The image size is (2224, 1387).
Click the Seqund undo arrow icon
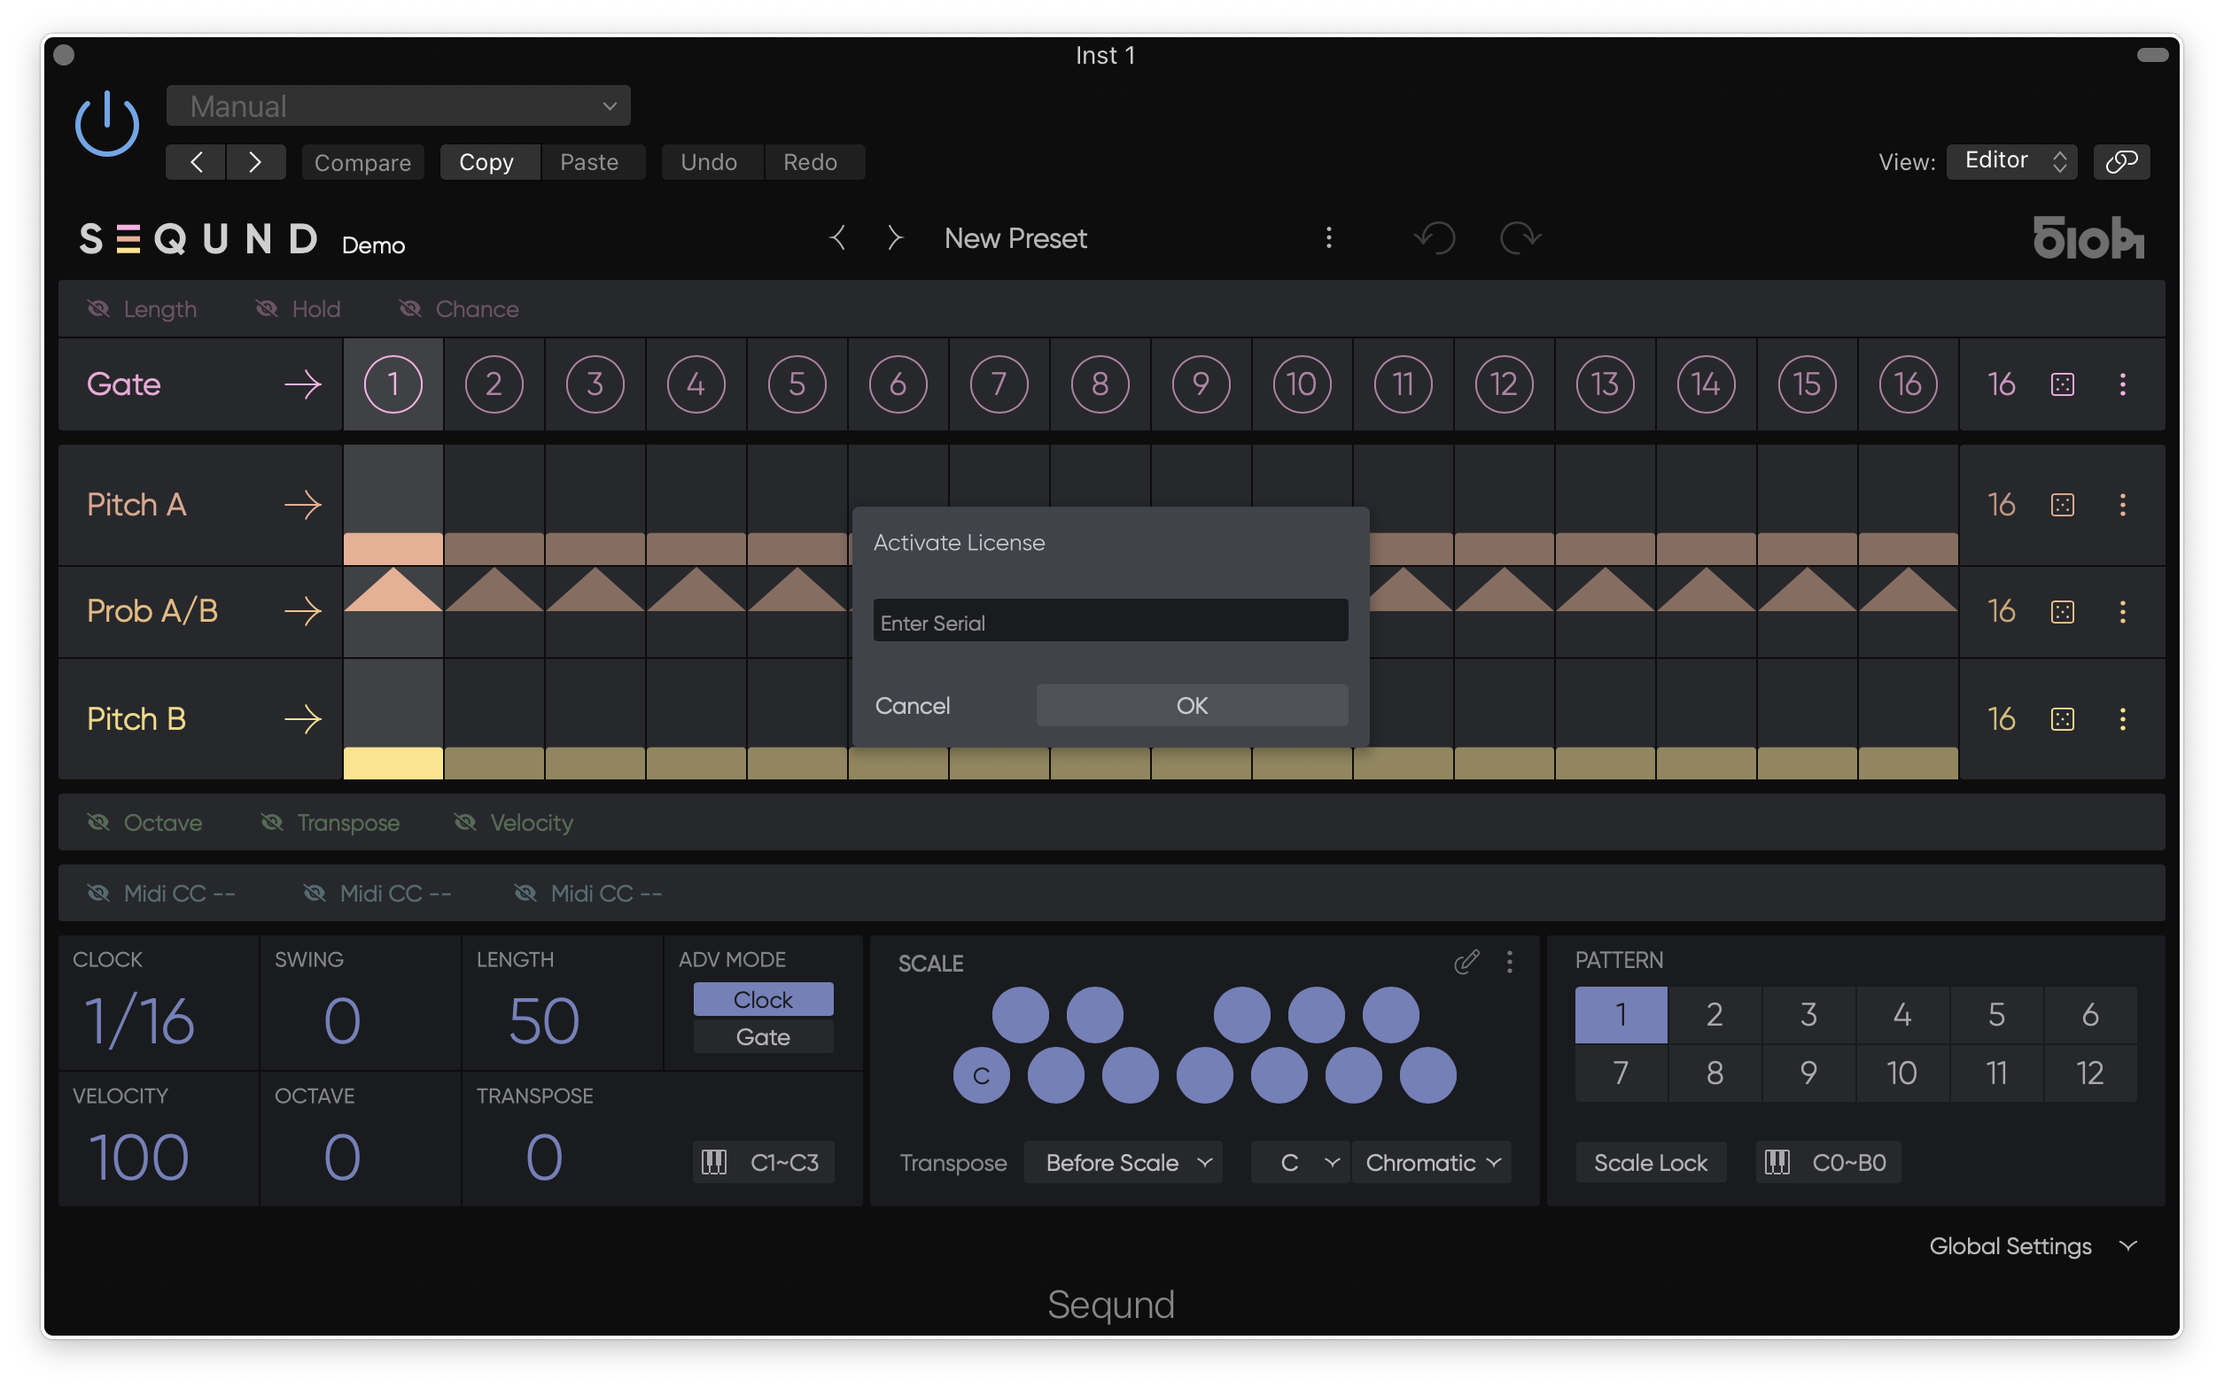click(x=1435, y=238)
